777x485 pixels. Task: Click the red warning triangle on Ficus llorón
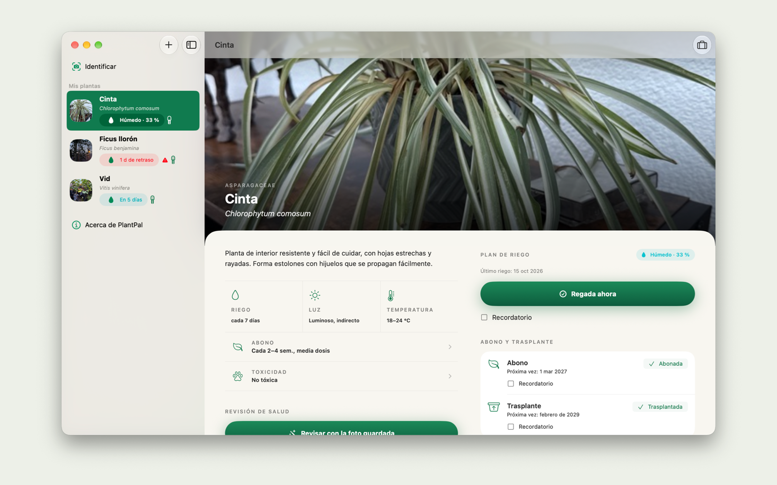tap(165, 160)
